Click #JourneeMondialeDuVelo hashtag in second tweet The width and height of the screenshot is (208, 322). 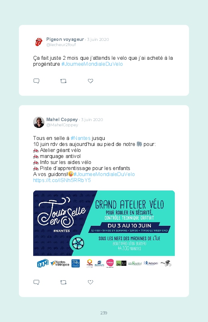(104, 174)
